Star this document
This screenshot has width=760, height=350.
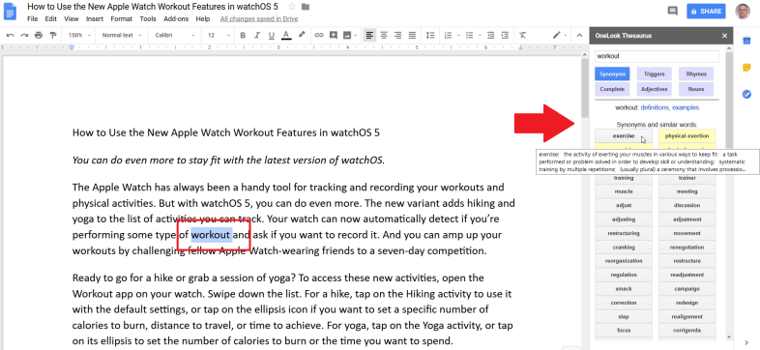(291, 7)
